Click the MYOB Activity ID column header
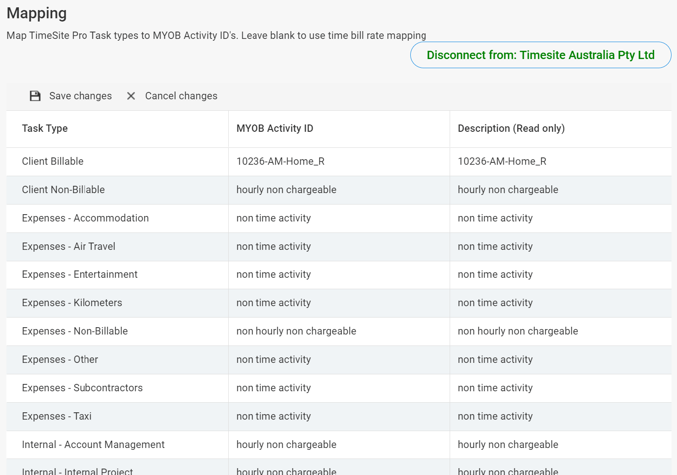This screenshot has width=677, height=475. click(x=274, y=129)
